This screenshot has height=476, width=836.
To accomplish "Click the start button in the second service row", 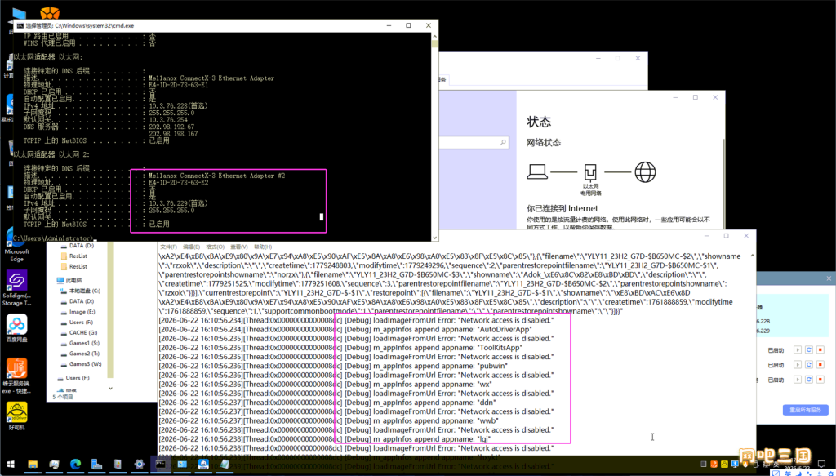I will [798, 365].
